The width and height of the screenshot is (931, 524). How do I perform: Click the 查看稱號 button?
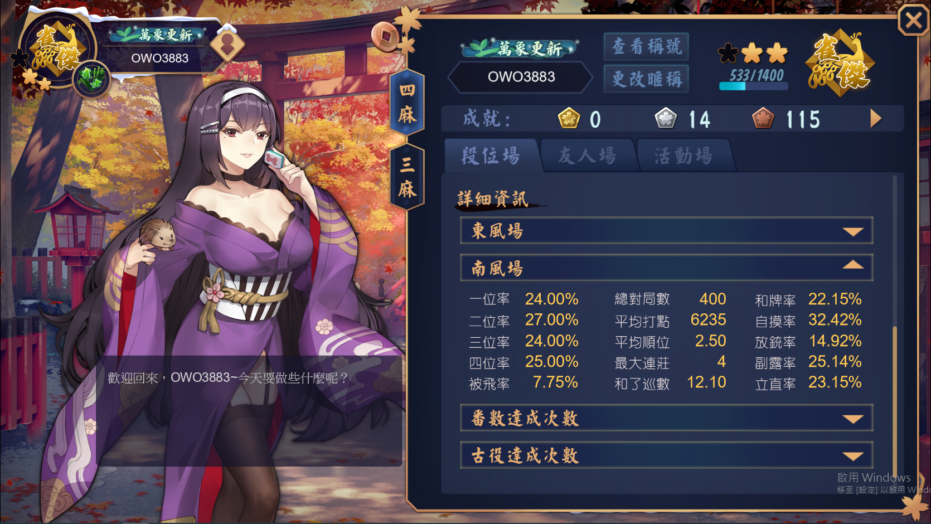(x=646, y=46)
